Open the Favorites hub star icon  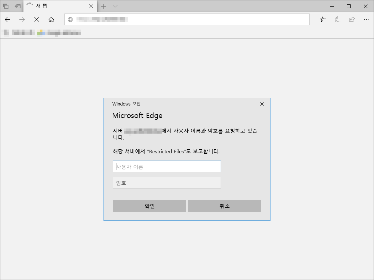[323, 19]
